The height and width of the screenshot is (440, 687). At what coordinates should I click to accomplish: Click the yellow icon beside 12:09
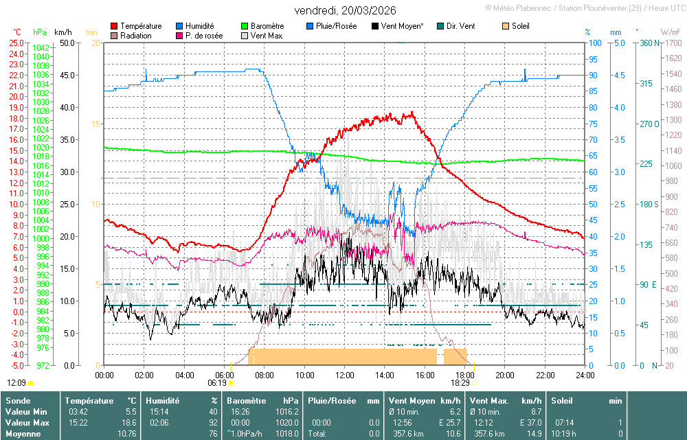pyautogui.click(x=30, y=382)
